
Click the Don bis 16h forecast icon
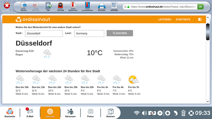[x=53, y=80]
